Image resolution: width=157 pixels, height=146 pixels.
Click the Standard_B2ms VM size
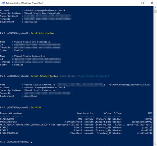103,122
